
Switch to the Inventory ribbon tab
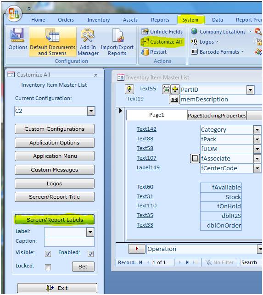pos(99,20)
